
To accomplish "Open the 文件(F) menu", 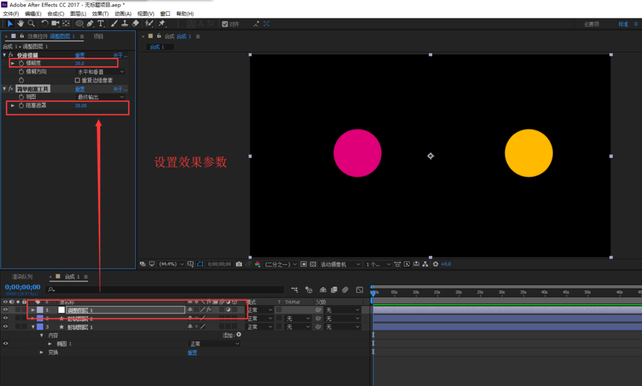I will tap(11, 13).
